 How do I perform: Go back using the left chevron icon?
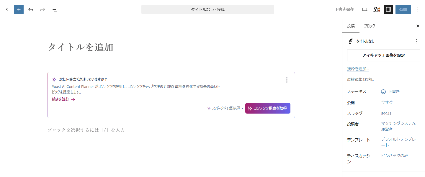pos(7,9)
